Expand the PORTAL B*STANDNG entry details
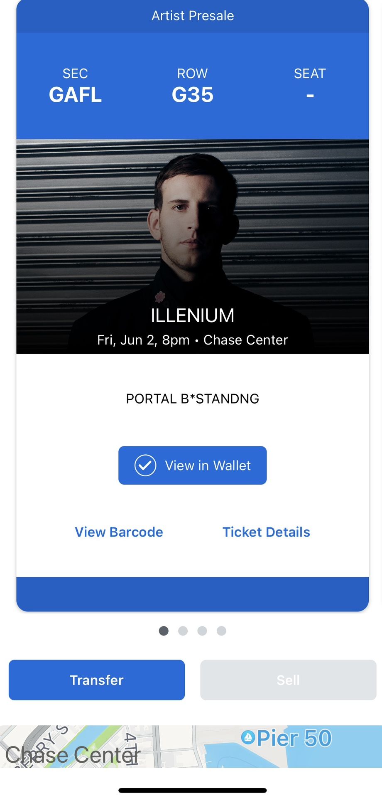This screenshot has height=798, width=382. [192, 399]
